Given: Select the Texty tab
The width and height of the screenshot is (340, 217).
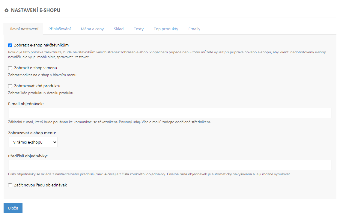Looking at the screenshot, I should point(139,29).
